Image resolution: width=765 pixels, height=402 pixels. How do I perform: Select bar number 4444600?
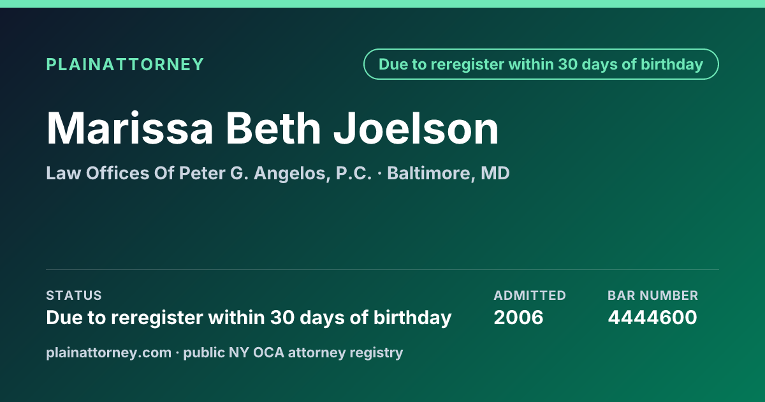pos(652,317)
